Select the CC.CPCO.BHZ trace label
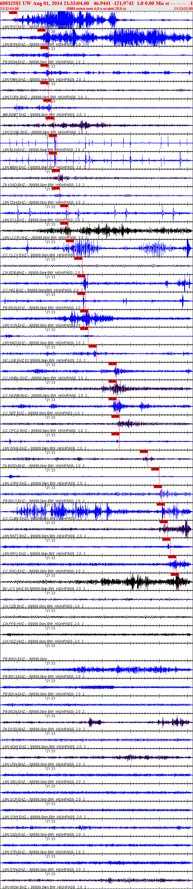This screenshot has height=889, width=193. tap(45, 431)
